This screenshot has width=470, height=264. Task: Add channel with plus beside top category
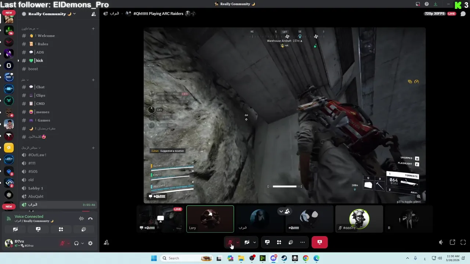93,29
